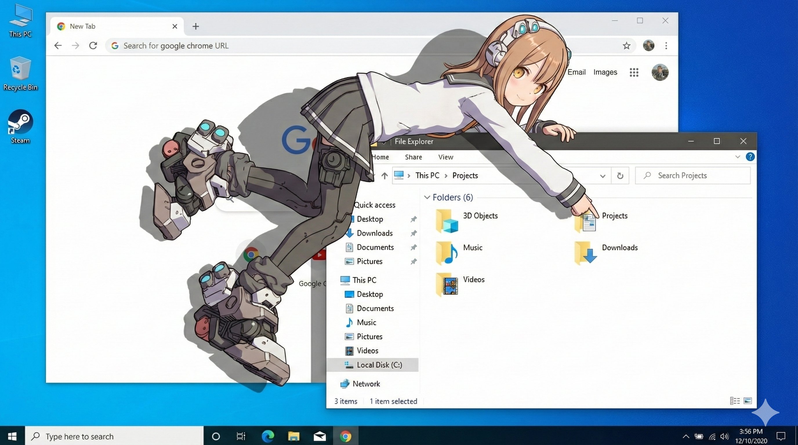The image size is (798, 445).
Task: Click the Images link on Google
Action: coord(605,72)
